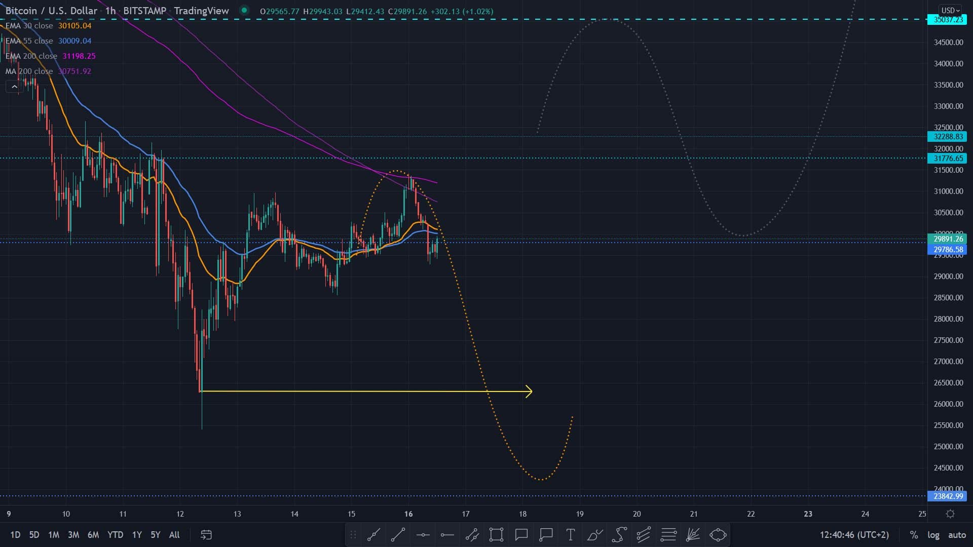Viewport: 973px width, 547px height.
Task: Select the ellipse shape tool
Action: click(718, 534)
